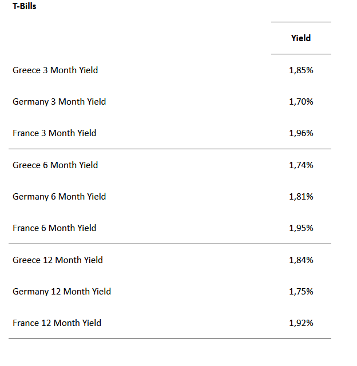Click the 1,95% yield value

click(301, 228)
